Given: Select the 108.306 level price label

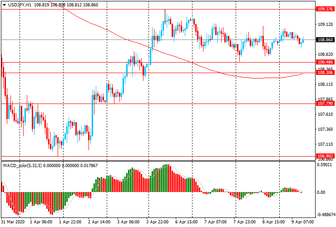Looking at the screenshot, I should click(x=325, y=73).
